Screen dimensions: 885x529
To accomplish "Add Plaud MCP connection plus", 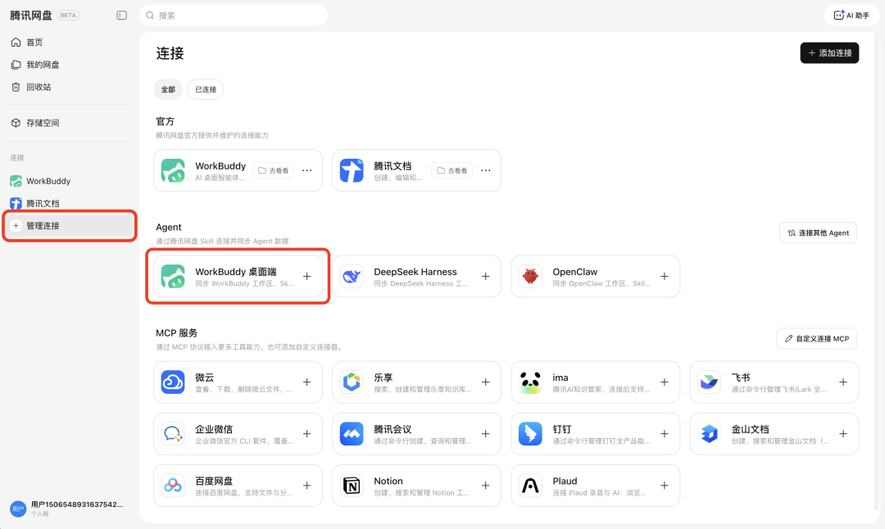I will pyautogui.click(x=665, y=486).
